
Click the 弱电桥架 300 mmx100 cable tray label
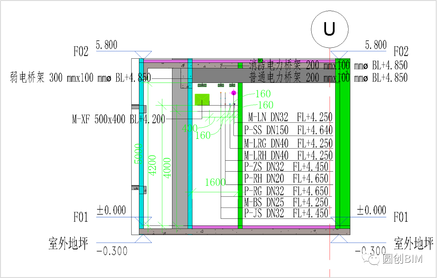[x=80, y=78]
